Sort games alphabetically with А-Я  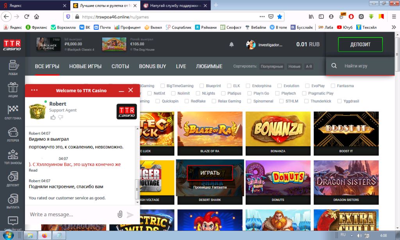click(309, 66)
